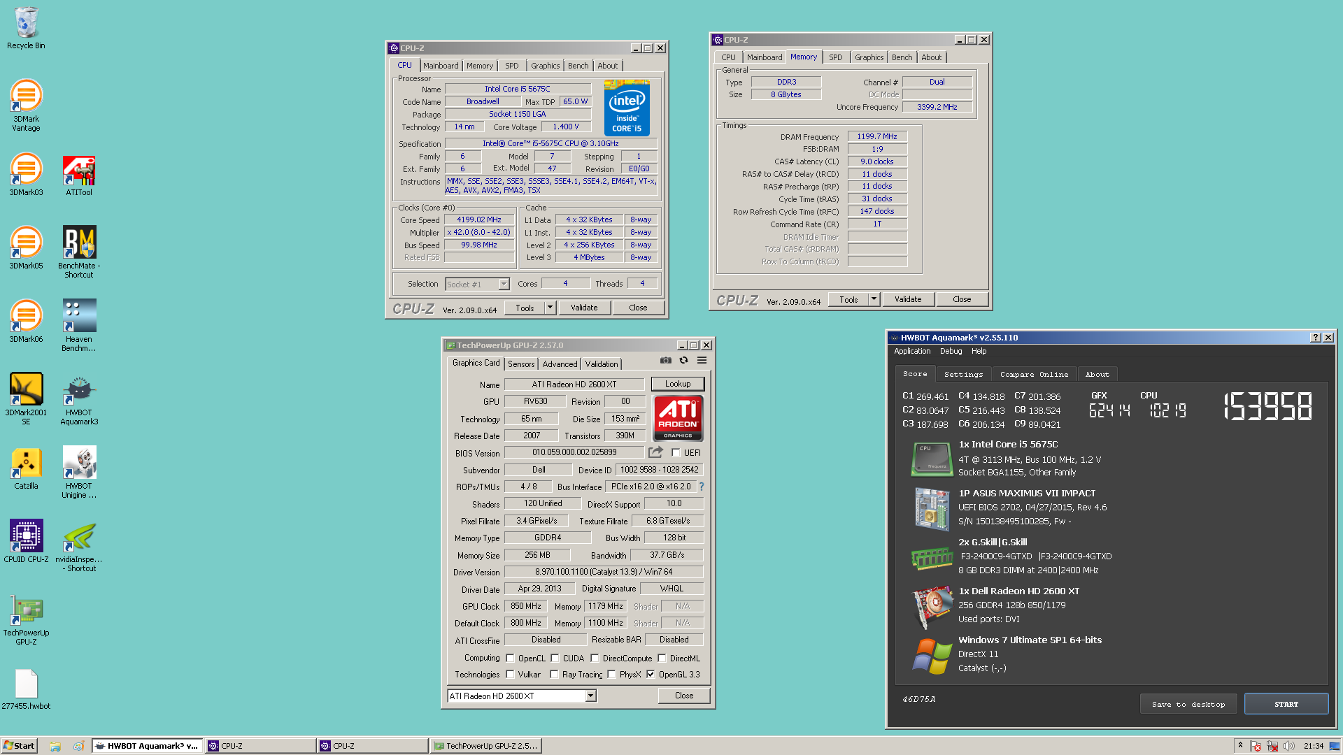Click the taskbar clock showing 21:34

point(1314,746)
